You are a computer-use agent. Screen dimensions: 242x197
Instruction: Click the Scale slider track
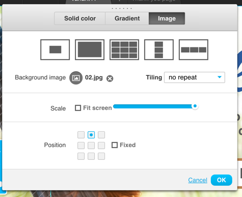point(155,106)
